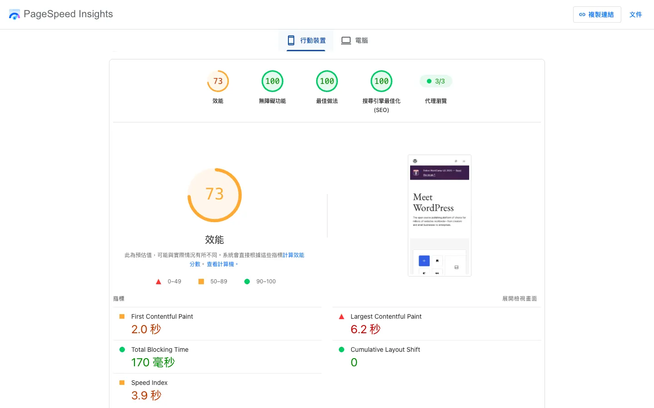Click the Speed Index label
The image size is (654, 408).
(149, 383)
